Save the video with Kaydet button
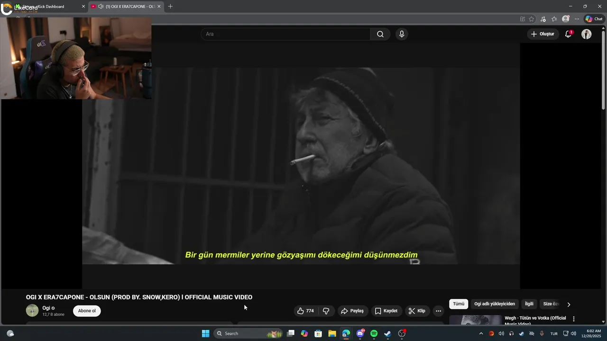This screenshot has width=607, height=341. [x=386, y=311]
